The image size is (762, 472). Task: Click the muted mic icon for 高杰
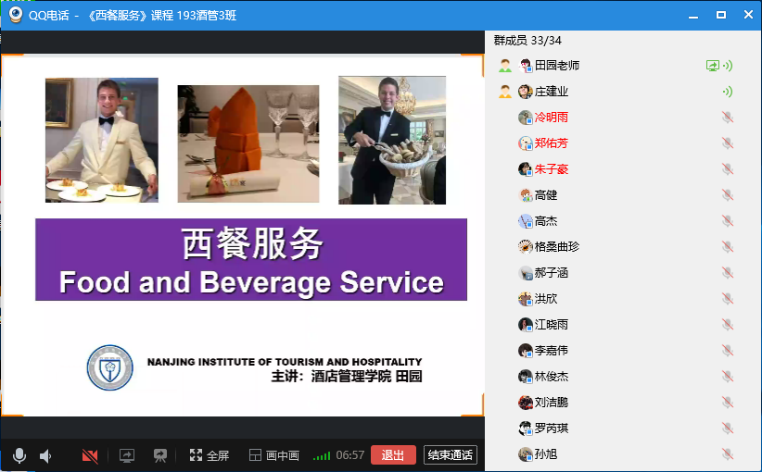728,221
